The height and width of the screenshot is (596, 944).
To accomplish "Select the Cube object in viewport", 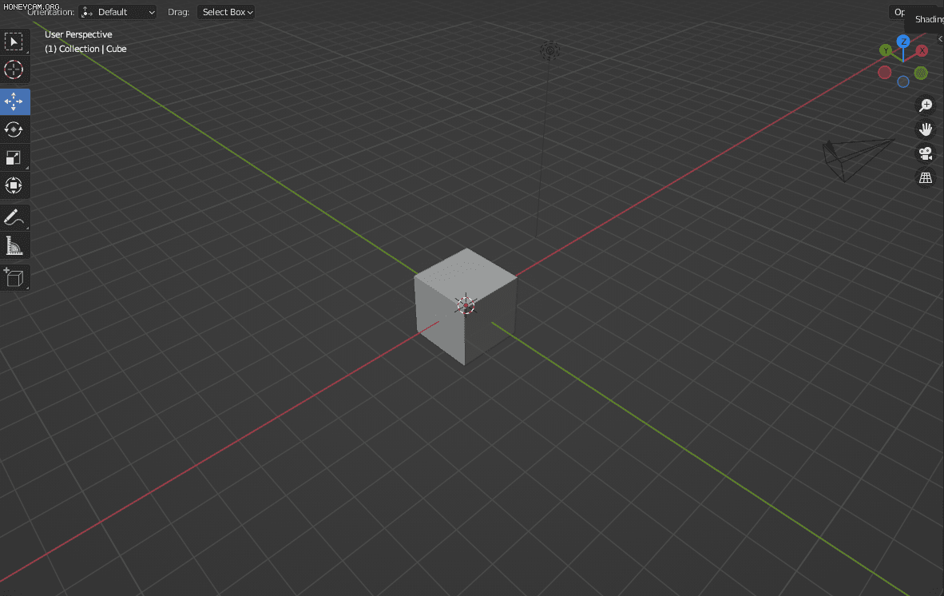I will 464,307.
